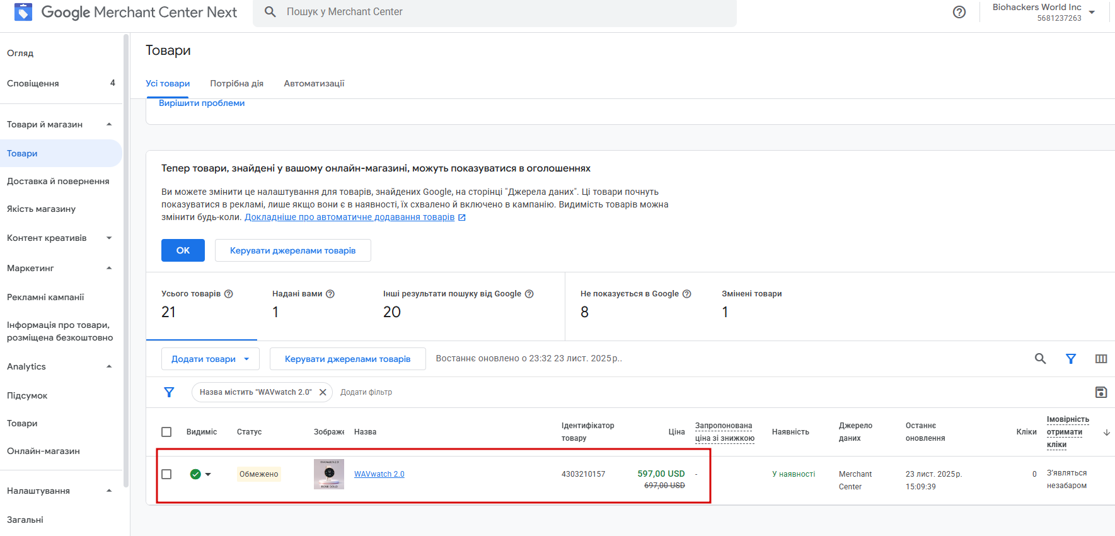Switch to 'Усі товари' tab
Screen dimensions: 1115x536
click(x=168, y=83)
